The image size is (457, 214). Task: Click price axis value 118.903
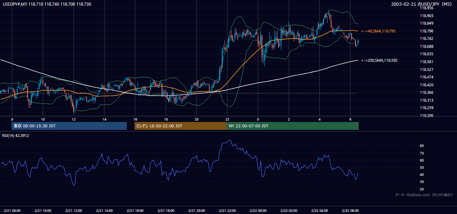(x=426, y=16)
